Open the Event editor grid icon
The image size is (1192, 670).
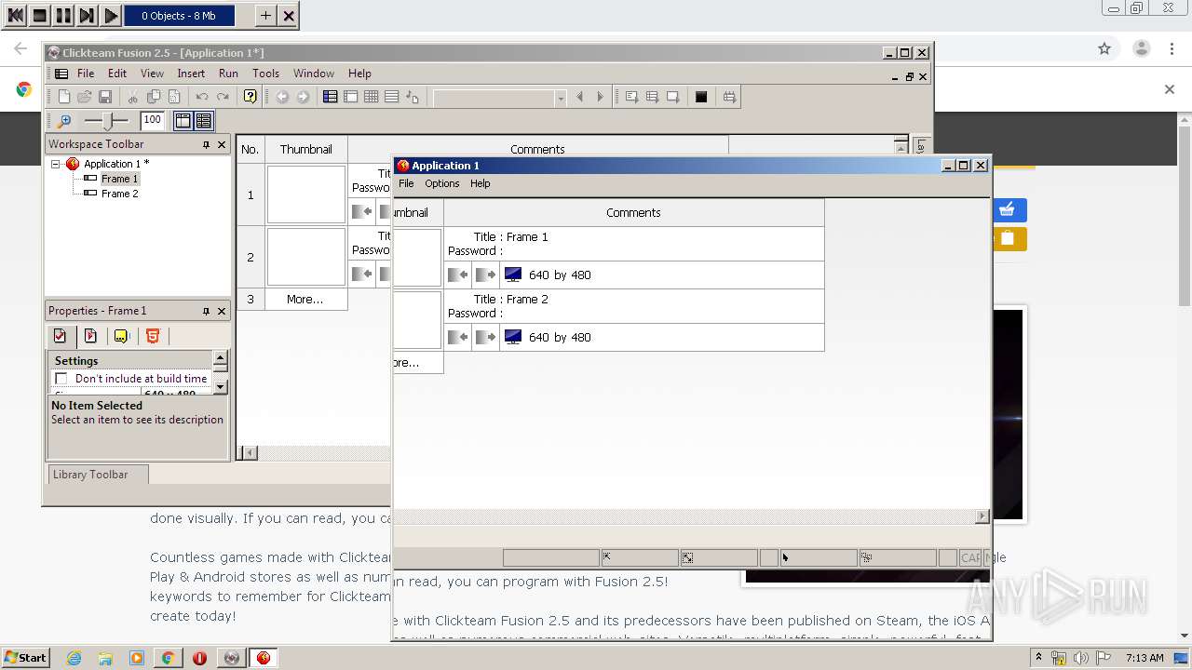coord(372,97)
